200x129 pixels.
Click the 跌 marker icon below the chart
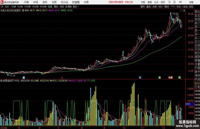pos(180,78)
